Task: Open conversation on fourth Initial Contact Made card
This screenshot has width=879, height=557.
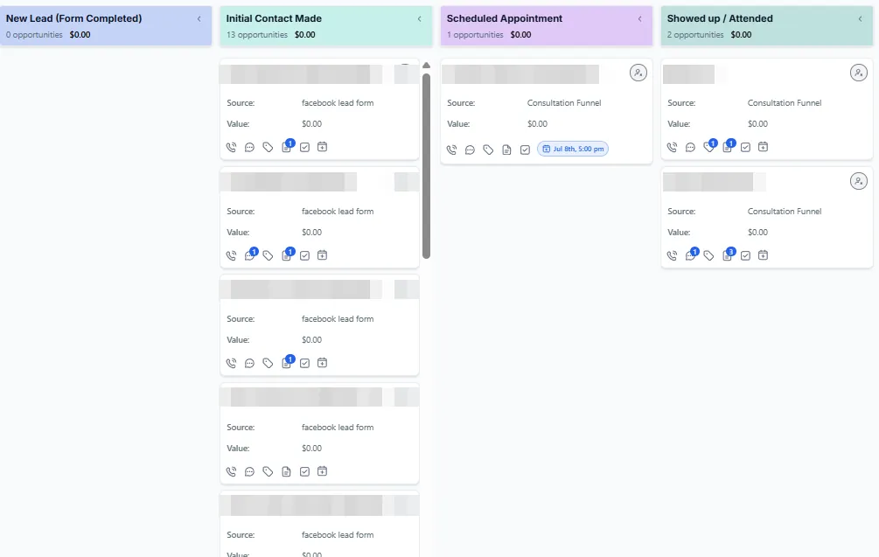Action: tap(249, 472)
